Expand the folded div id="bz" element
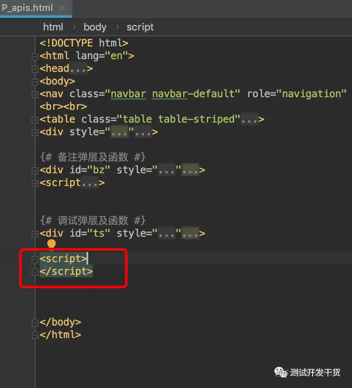Viewport: 352px width, 388px height. coord(35,170)
